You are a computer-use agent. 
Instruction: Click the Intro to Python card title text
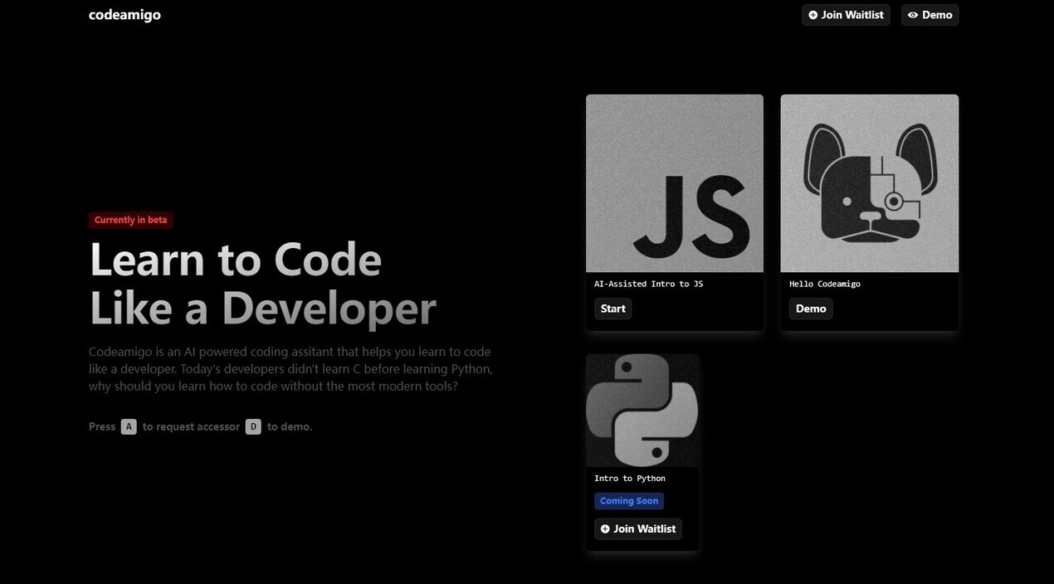pos(630,478)
